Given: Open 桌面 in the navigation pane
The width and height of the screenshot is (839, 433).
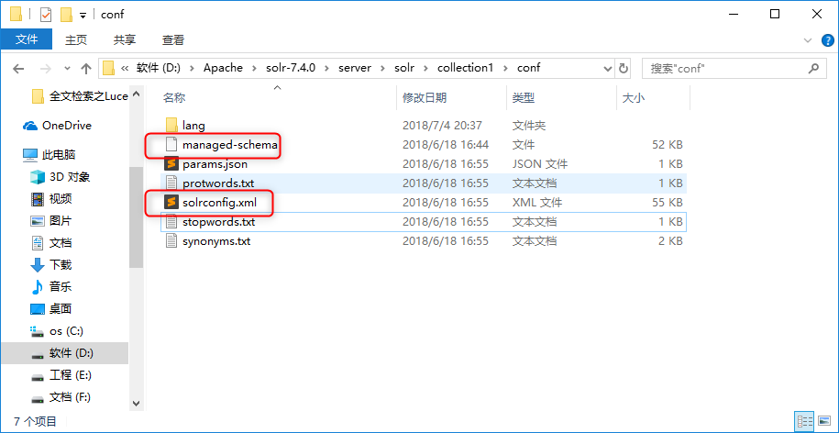Looking at the screenshot, I should pos(52,309).
